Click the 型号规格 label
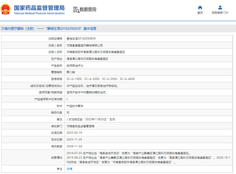The image size is (236, 174). [x=57, y=79]
